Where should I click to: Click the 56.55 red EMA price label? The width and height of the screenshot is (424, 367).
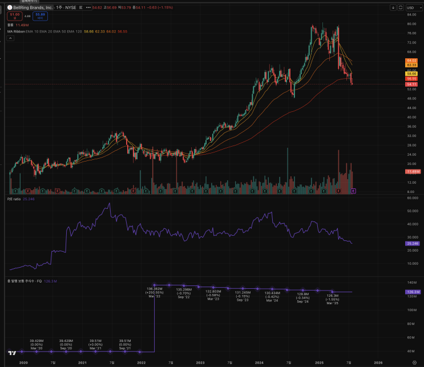tap(411, 79)
